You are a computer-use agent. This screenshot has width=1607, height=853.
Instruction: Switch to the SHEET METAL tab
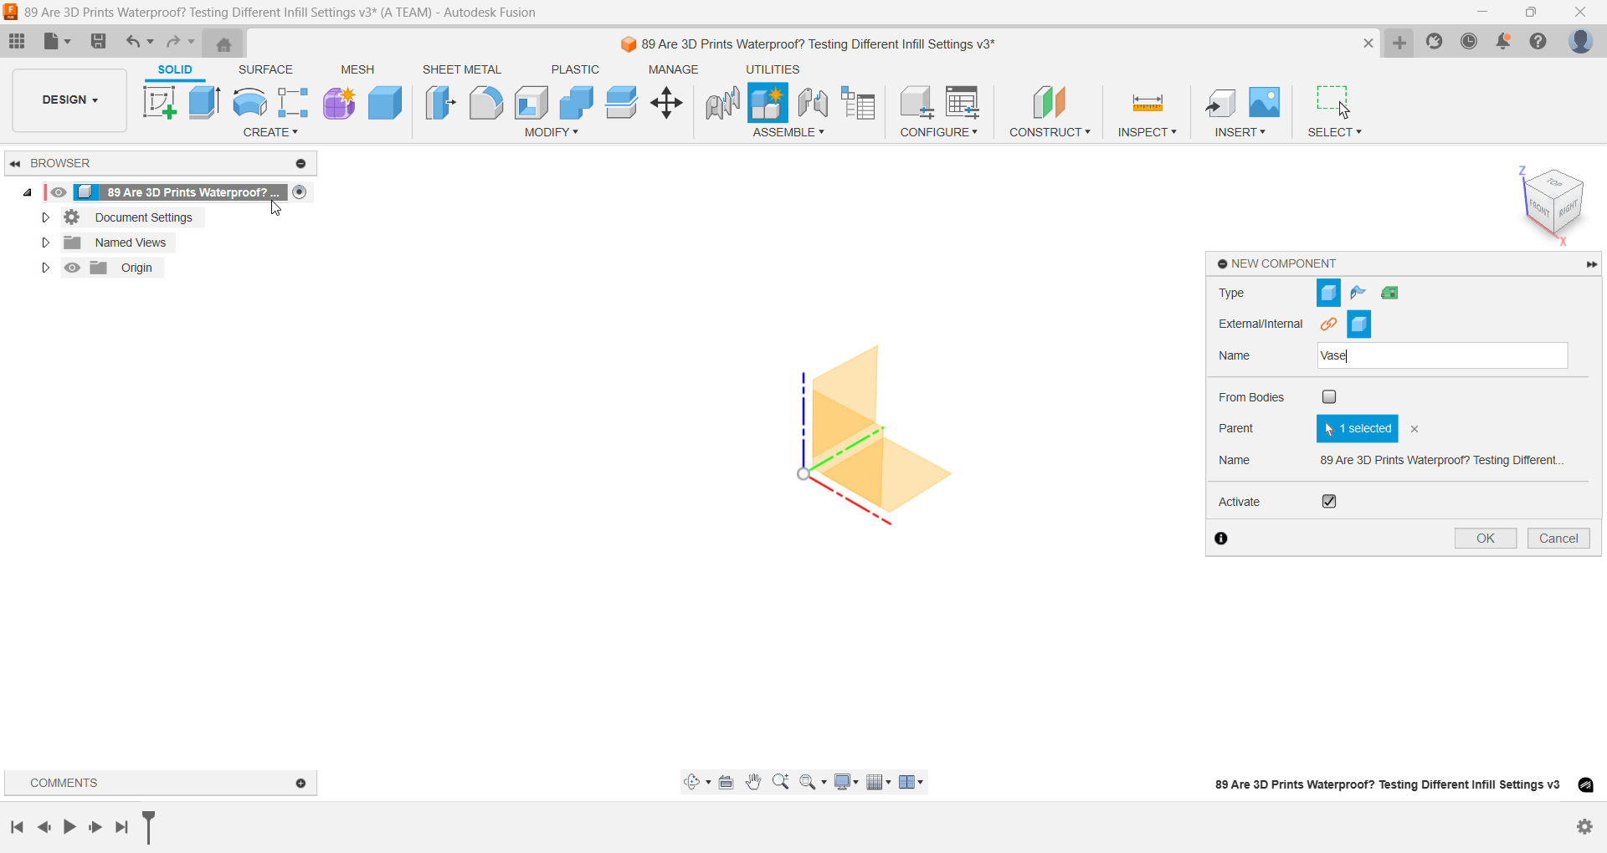461,69
